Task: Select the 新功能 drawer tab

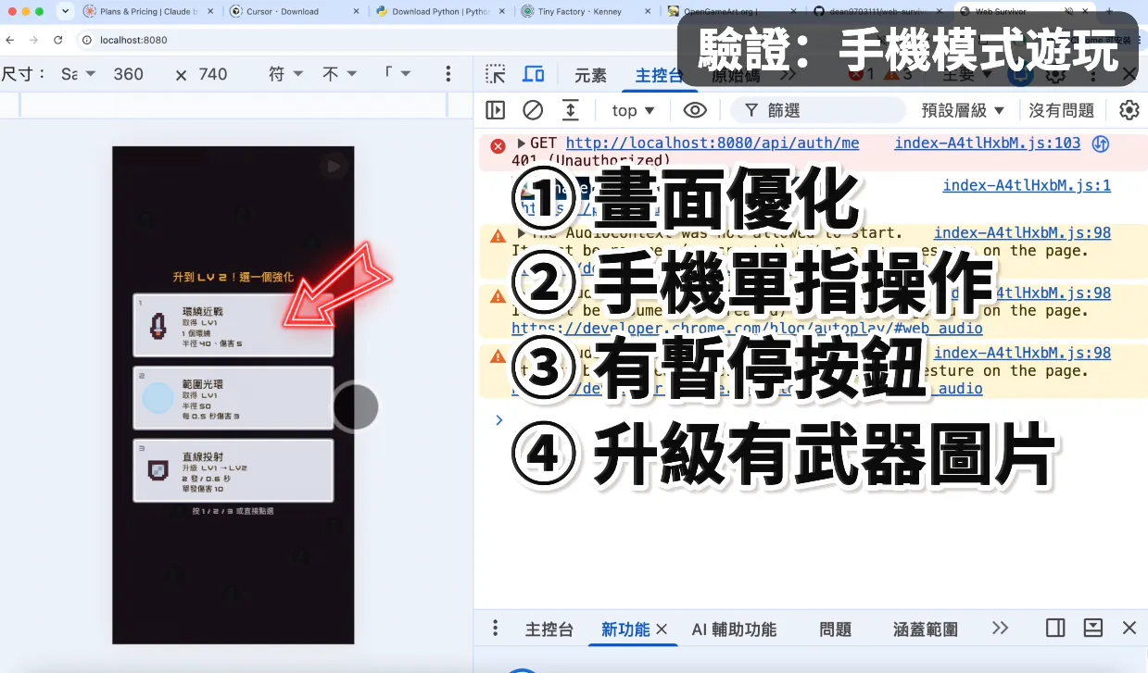Action: coord(625,629)
